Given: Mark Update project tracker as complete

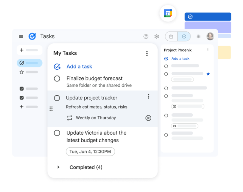Looking at the screenshot, I should 57,98.
